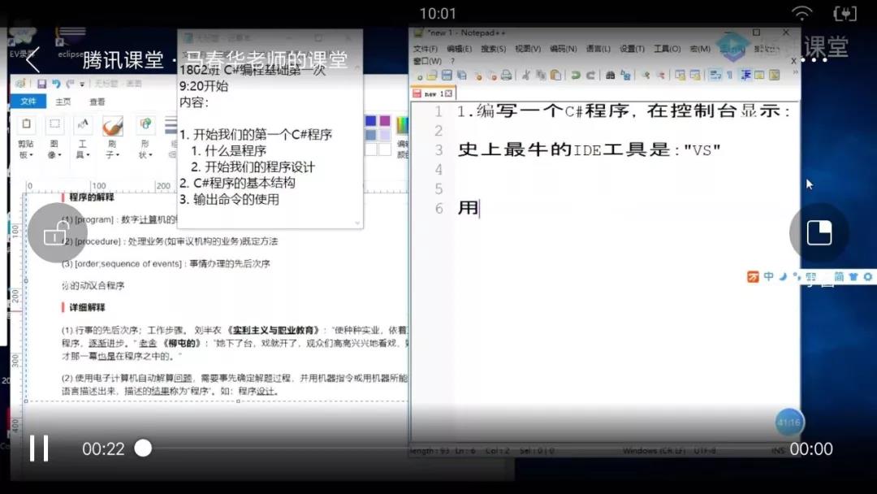Click after 用 on line 6 in editor
877x494 pixels.
480,208
